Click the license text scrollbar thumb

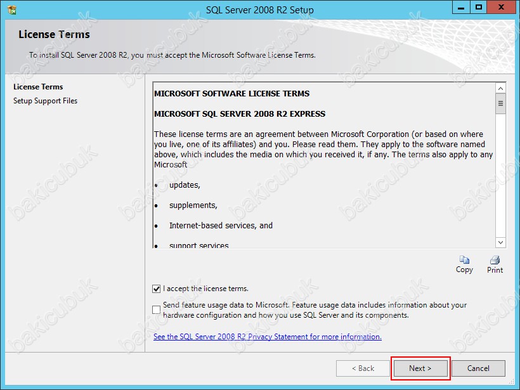click(x=500, y=104)
